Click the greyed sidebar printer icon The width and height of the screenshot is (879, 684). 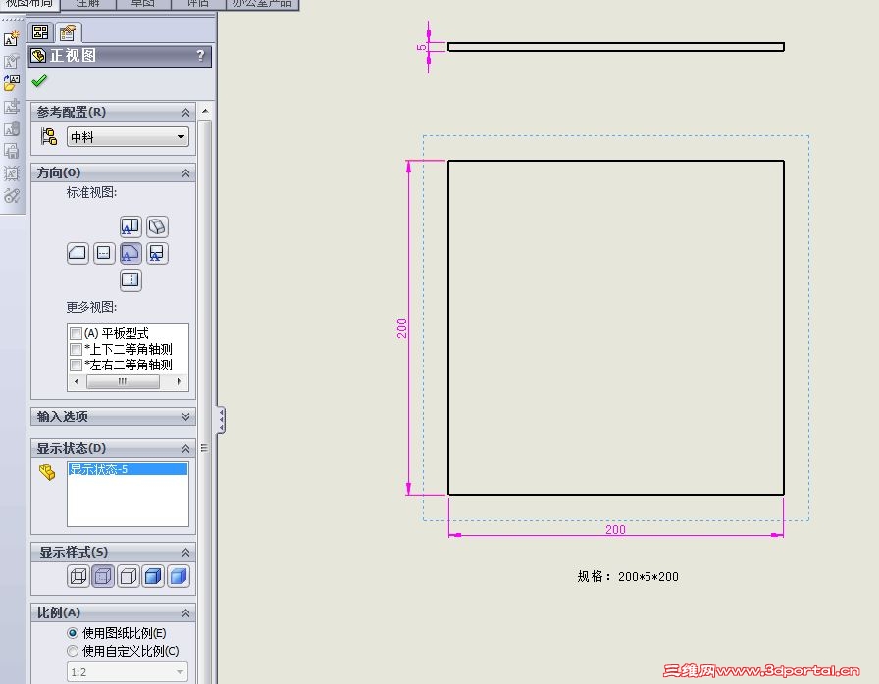tap(11, 151)
